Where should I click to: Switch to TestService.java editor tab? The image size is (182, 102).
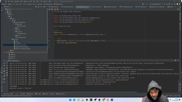[x=54, y=7]
